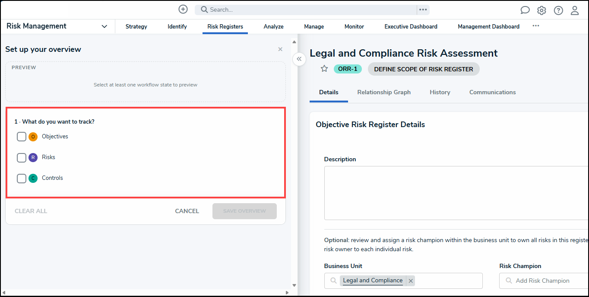
Task: Switch to the Manage tab
Action: point(314,26)
